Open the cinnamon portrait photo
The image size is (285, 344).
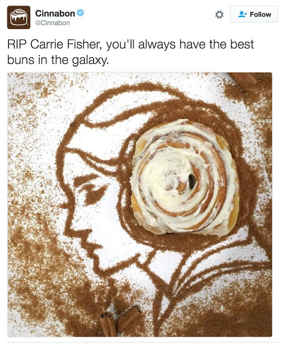click(140, 204)
